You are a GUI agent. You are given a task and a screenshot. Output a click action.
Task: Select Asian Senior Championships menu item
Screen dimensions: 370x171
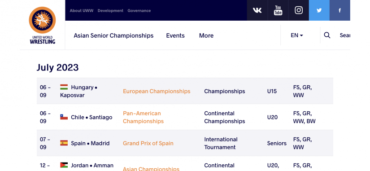tap(113, 35)
